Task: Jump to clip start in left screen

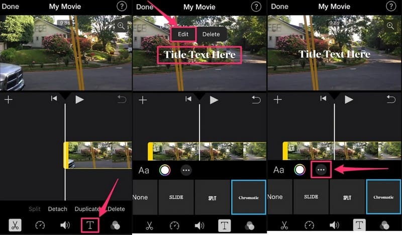Action: [54, 98]
